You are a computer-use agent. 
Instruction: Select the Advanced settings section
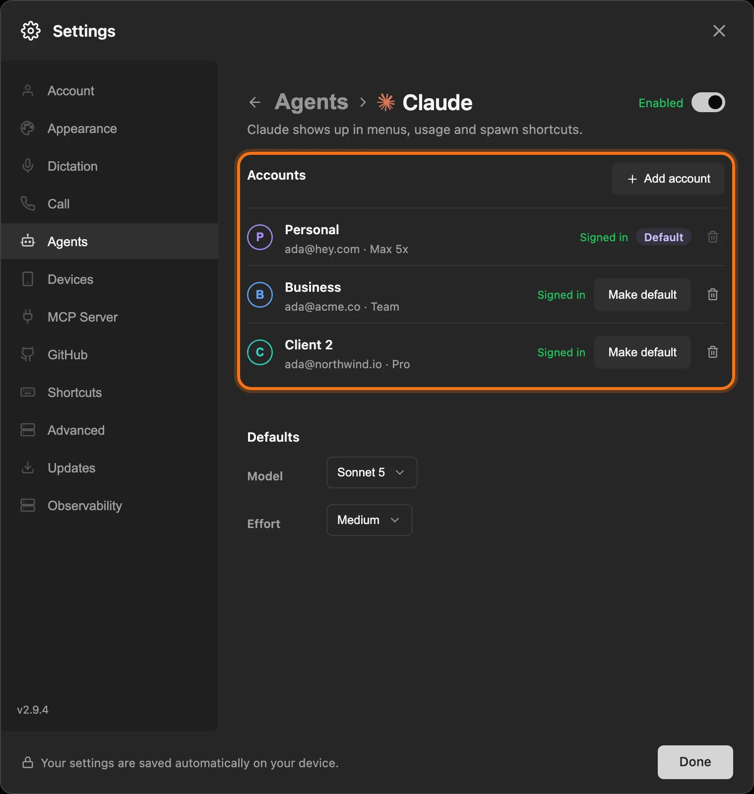pos(110,430)
